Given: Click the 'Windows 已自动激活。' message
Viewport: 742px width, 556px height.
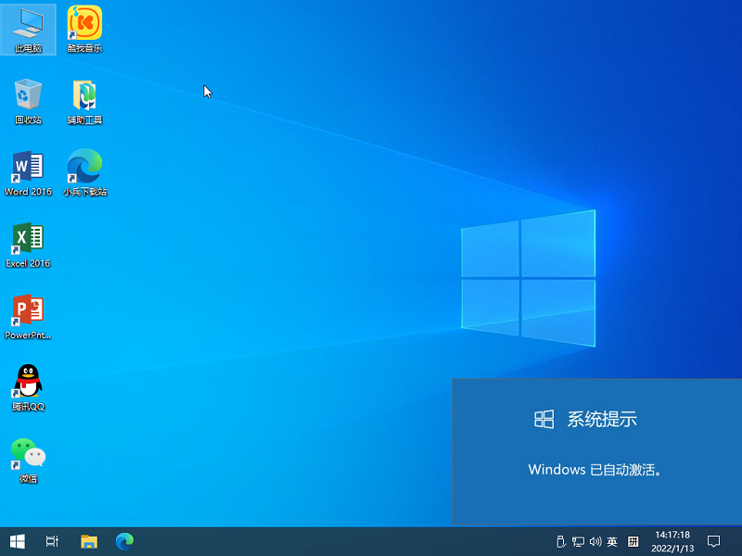Looking at the screenshot, I should pyautogui.click(x=595, y=470).
